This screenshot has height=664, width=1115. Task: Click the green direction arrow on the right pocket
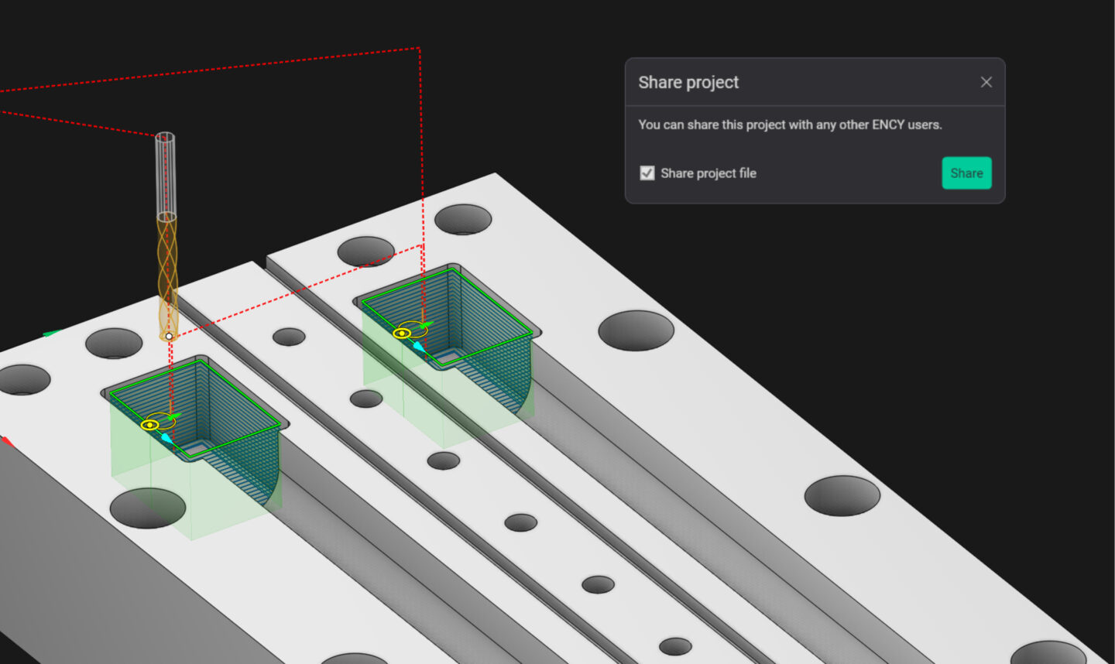pos(427,325)
